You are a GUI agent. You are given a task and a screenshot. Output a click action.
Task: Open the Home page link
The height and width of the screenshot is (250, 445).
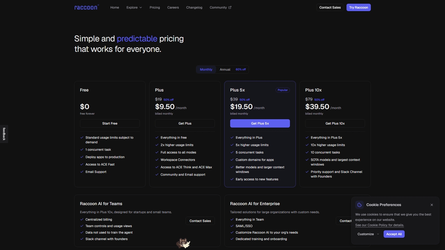(x=115, y=7)
